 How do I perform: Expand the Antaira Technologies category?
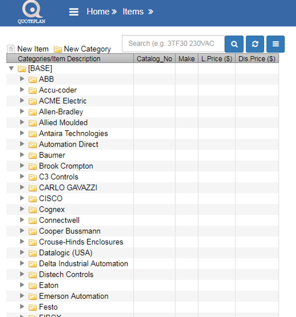pyautogui.click(x=22, y=133)
